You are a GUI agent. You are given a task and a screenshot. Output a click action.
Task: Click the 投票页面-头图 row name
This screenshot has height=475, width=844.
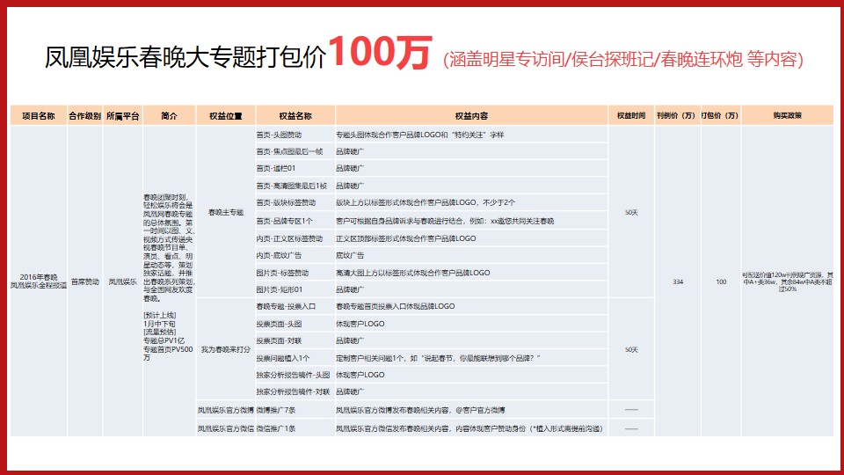click(279, 324)
